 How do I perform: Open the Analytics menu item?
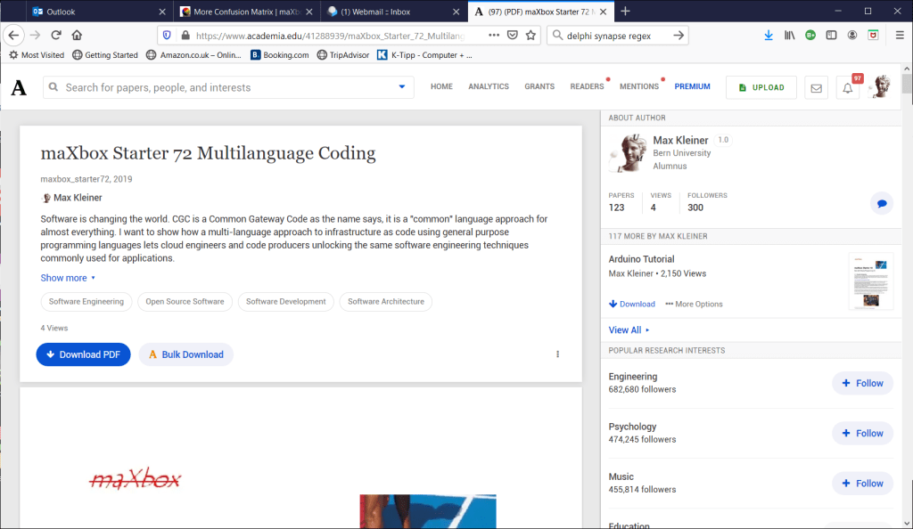click(x=489, y=86)
